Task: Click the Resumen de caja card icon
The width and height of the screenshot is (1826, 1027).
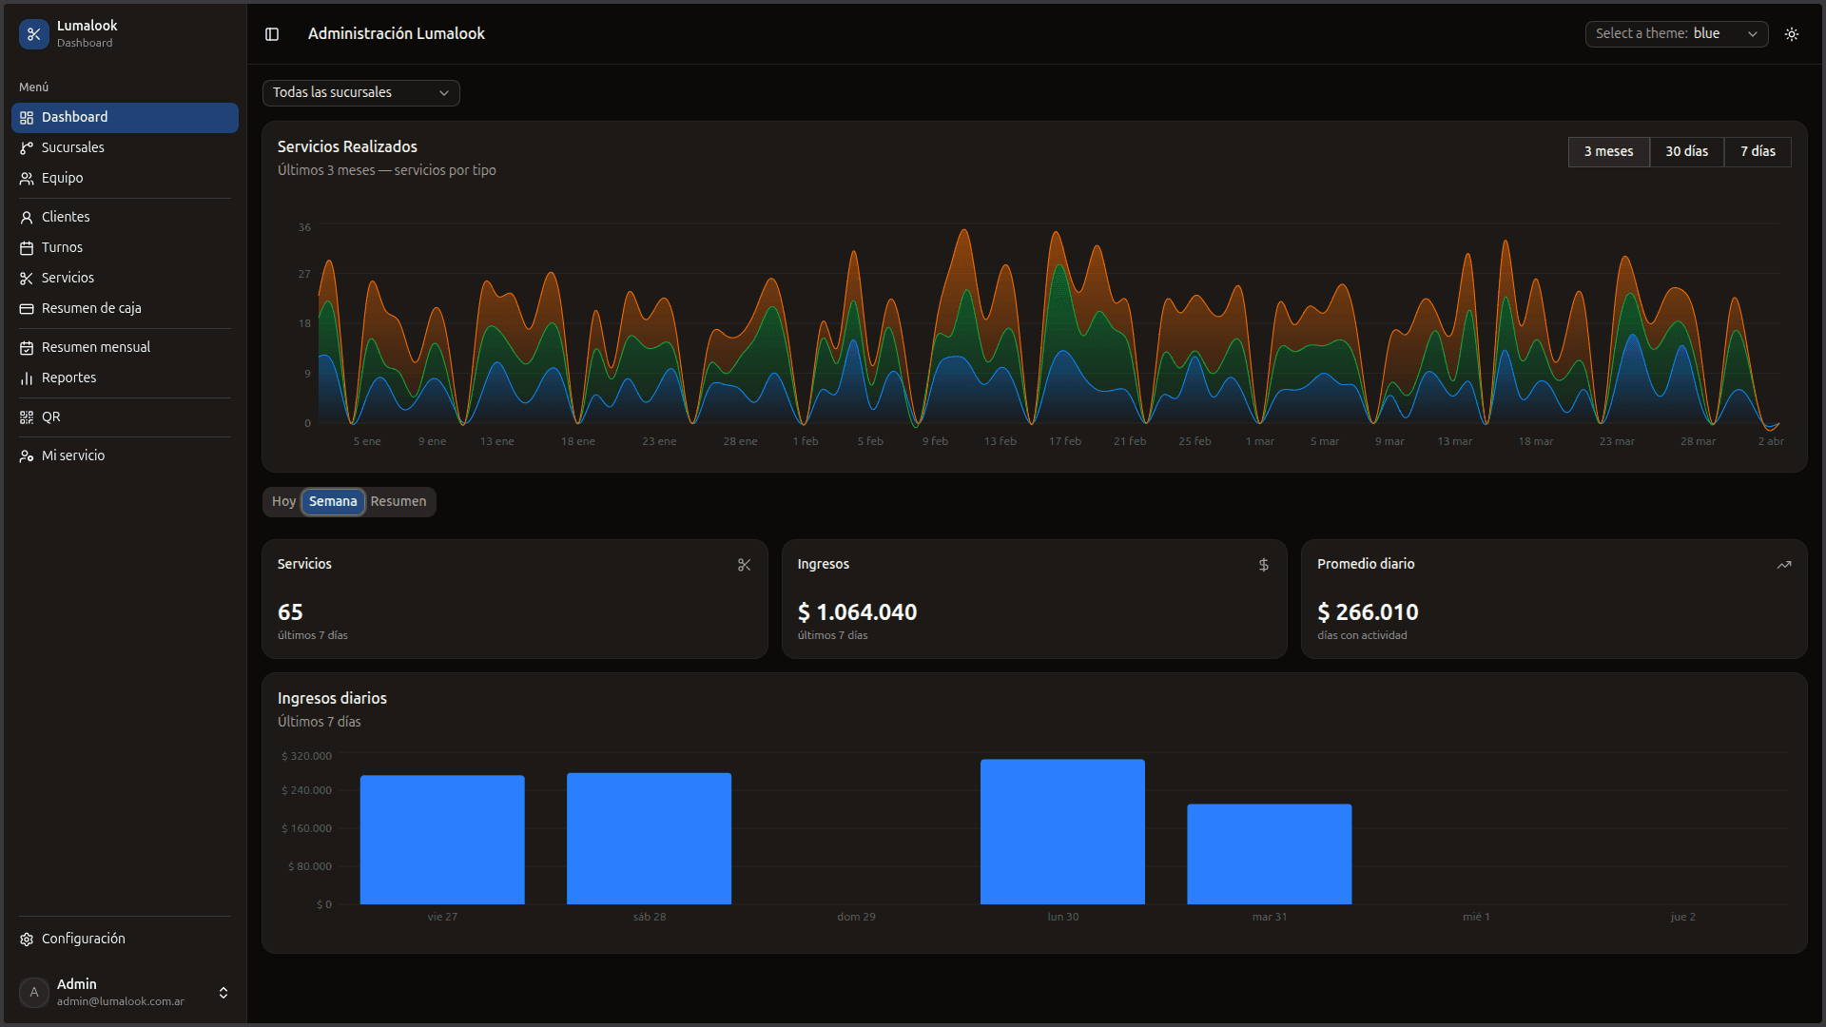Action: tap(27, 309)
